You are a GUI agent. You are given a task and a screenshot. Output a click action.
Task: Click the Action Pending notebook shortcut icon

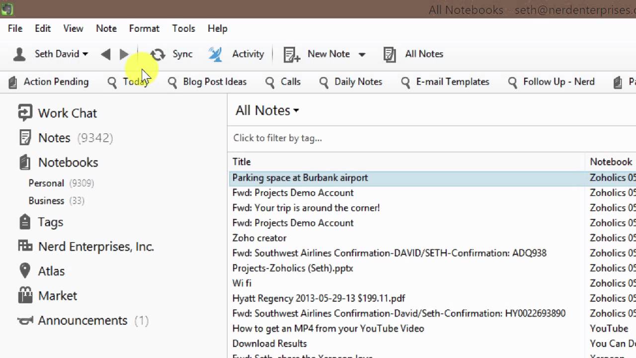tap(13, 82)
